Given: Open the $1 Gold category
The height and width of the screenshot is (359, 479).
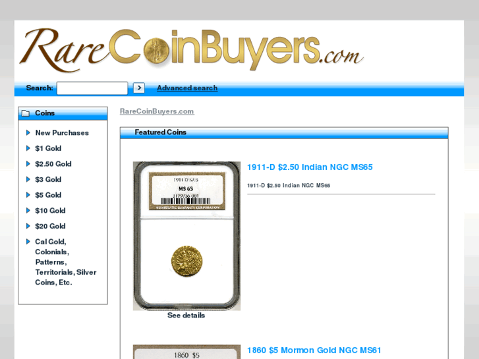Looking at the screenshot, I should (48, 148).
